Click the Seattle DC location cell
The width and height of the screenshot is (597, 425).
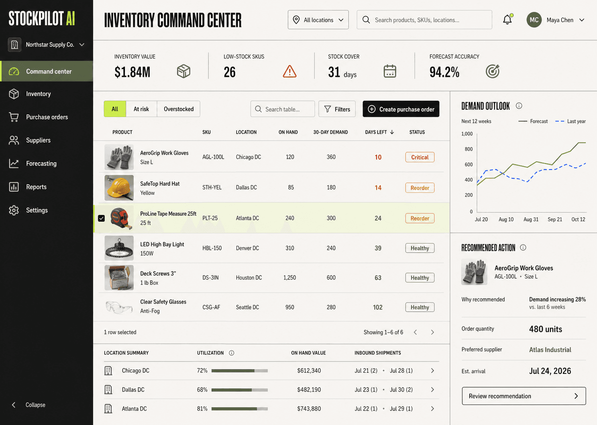coord(247,307)
